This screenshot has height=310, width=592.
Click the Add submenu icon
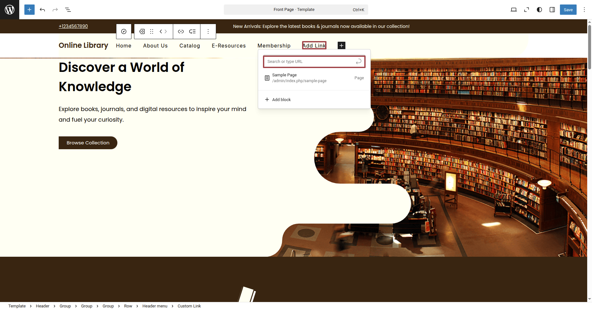[x=192, y=31]
